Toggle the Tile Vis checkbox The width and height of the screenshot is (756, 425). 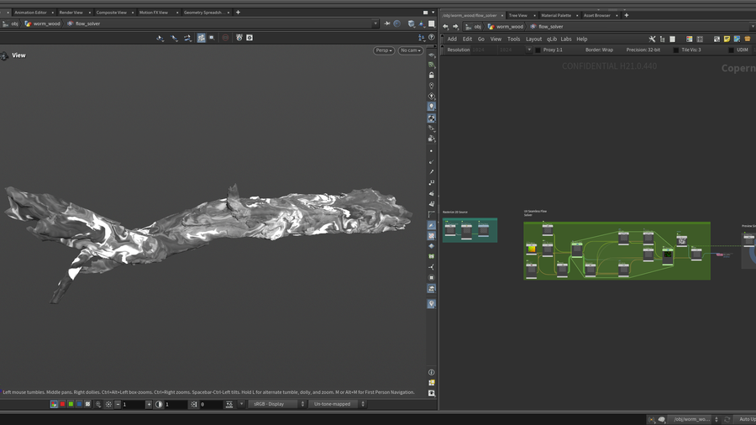click(x=676, y=50)
